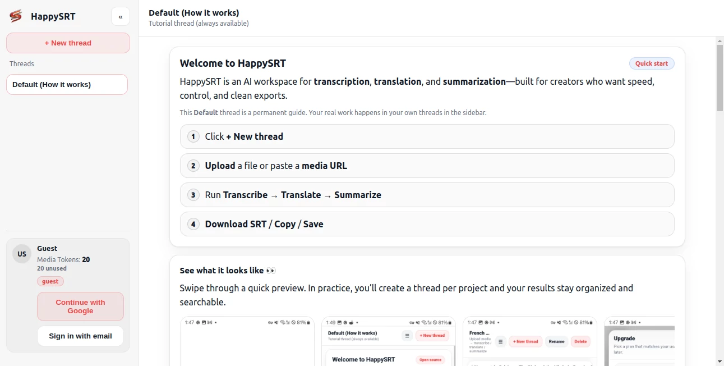Open the Welcome to HappySRT preview screenshot
Viewport: 724px width, 366px height.
pos(389,341)
